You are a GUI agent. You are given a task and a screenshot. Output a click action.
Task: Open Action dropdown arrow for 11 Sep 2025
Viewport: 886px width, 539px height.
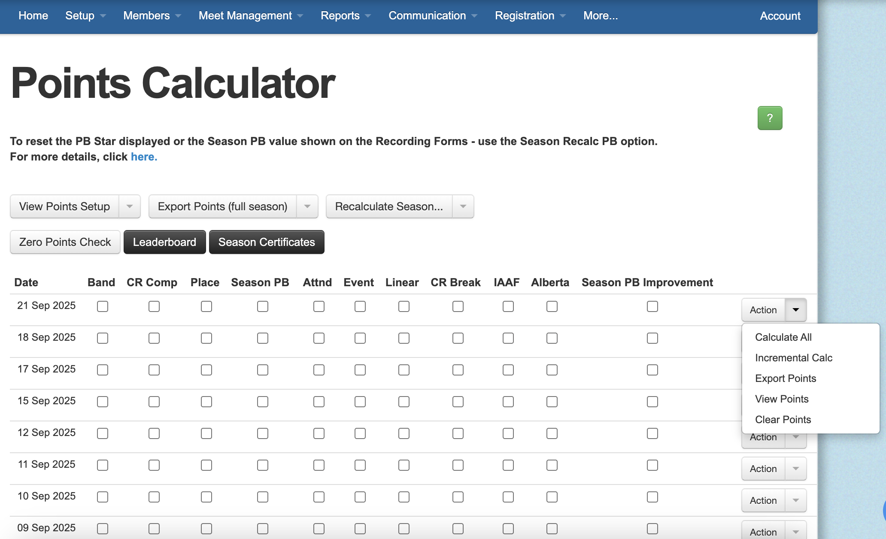pyautogui.click(x=796, y=469)
